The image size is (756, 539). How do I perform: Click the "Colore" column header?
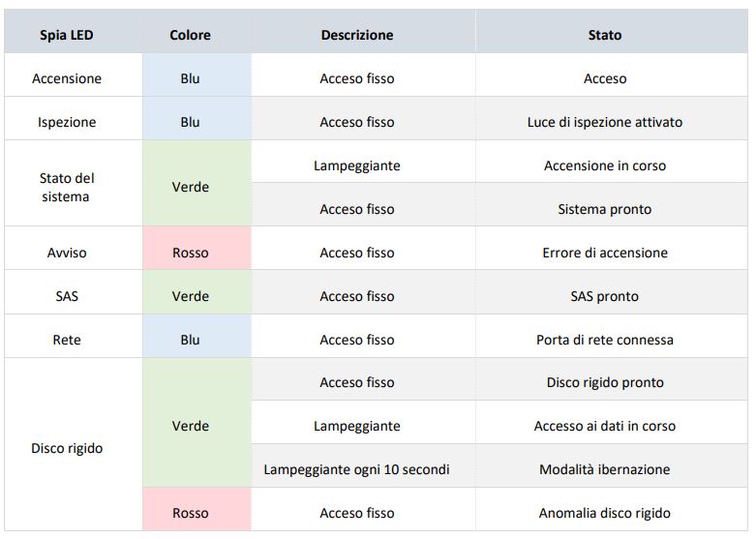190,35
